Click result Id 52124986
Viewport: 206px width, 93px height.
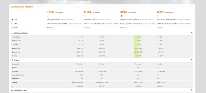coord(80,86)
